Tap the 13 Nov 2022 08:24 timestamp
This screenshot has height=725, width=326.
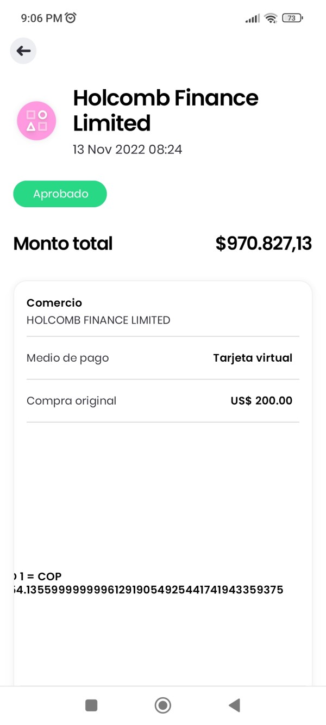128,150
